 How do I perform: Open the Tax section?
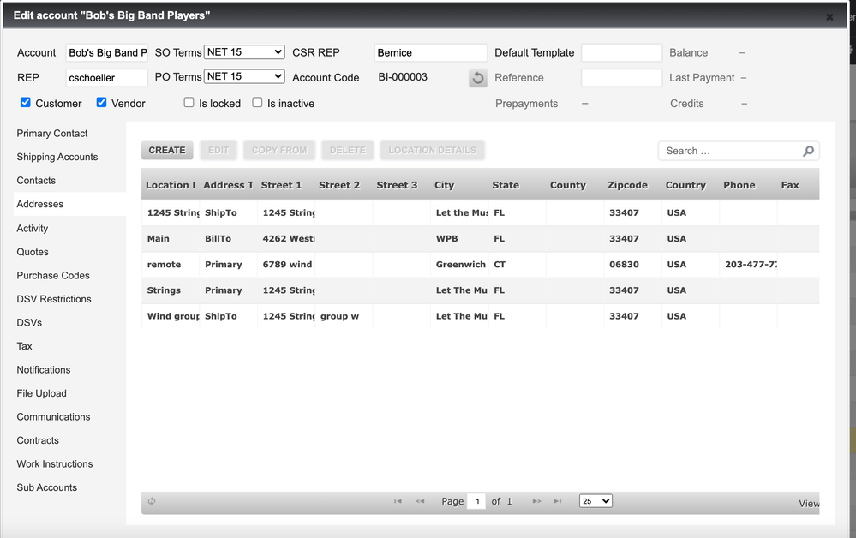click(x=24, y=346)
